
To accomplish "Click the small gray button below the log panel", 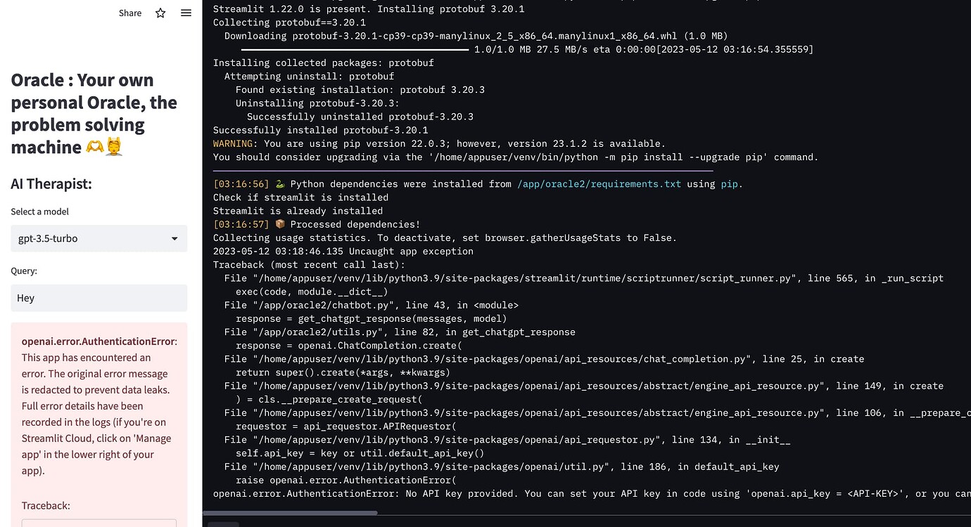I will click(224, 524).
